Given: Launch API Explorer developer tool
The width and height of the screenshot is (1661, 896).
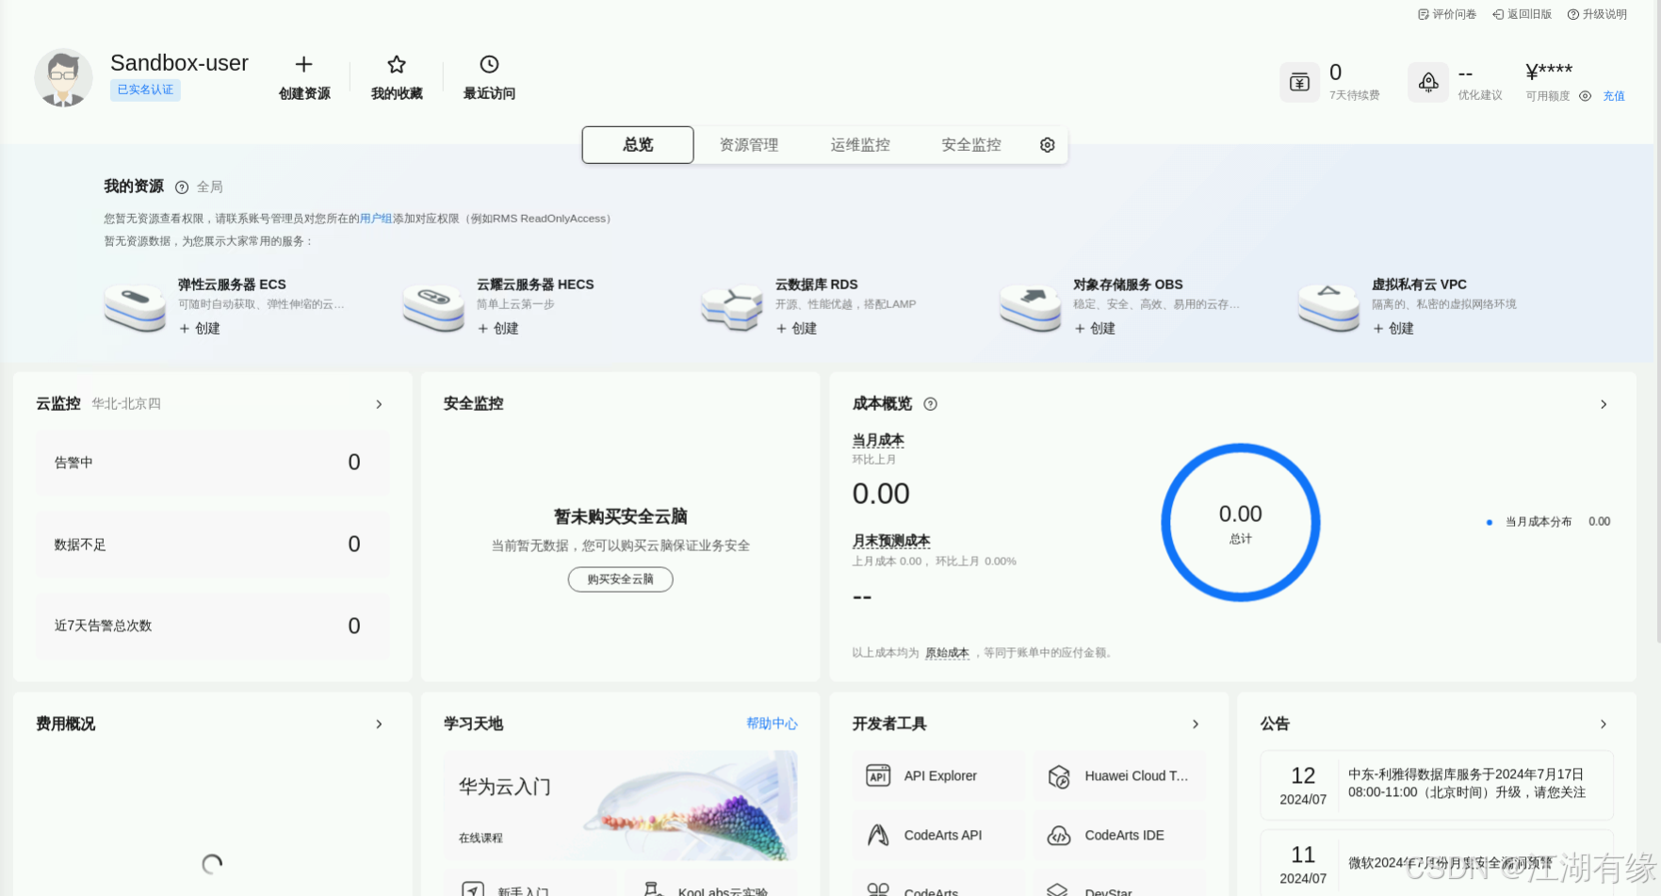Looking at the screenshot, I should pyautogui.click(x=937, y=775).
